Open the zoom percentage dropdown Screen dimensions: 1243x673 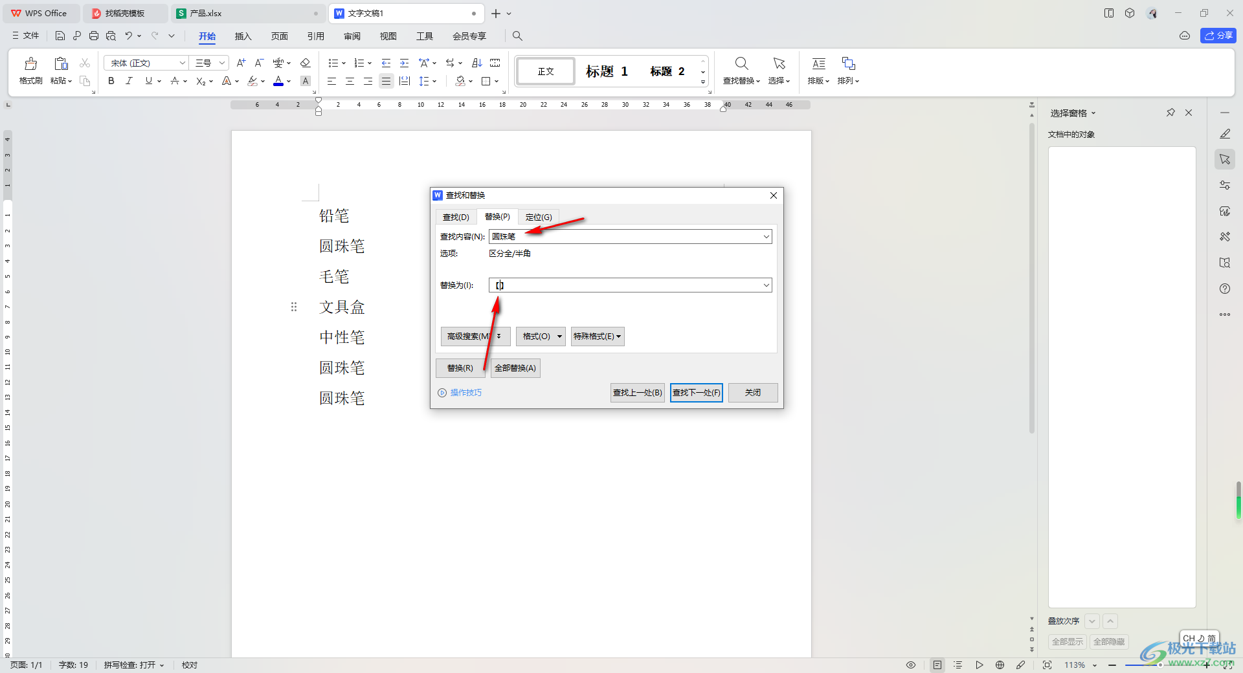[x=1095, y=665]
